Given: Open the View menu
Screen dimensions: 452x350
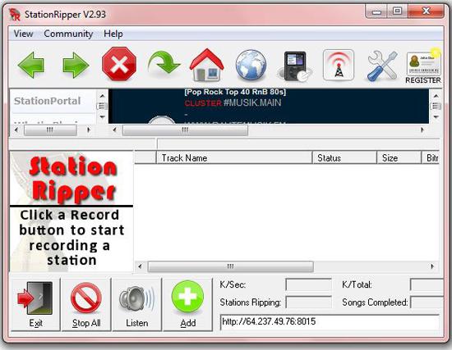Looking at the screenshot, I should [23, 34].
